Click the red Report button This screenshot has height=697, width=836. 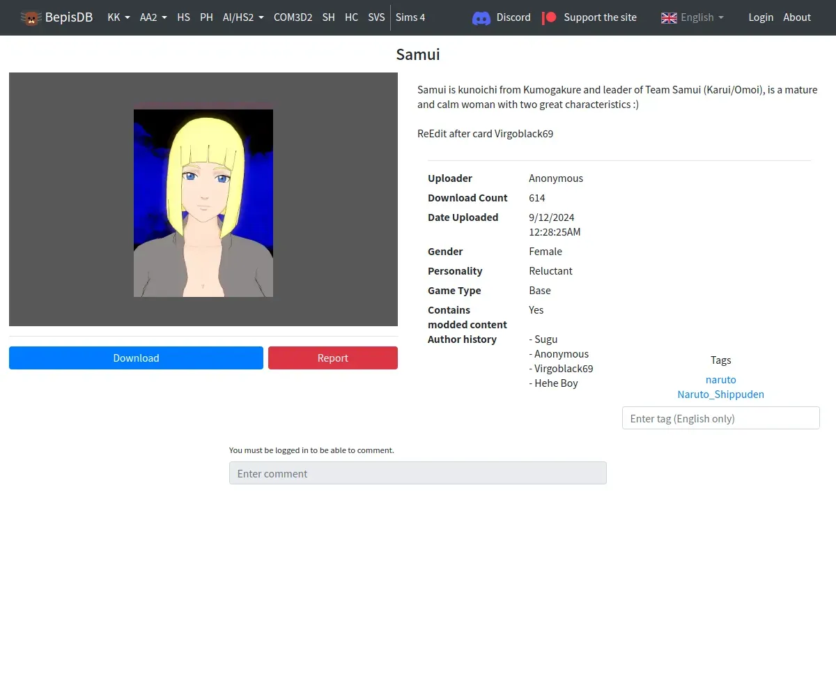coord(332,358)
